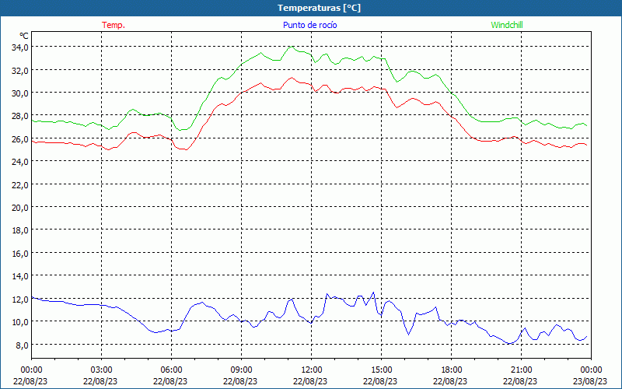Viewport: 622px width, 389px height.
Task: Click the 30,0 y-axis value
Action: click(21, 93)
